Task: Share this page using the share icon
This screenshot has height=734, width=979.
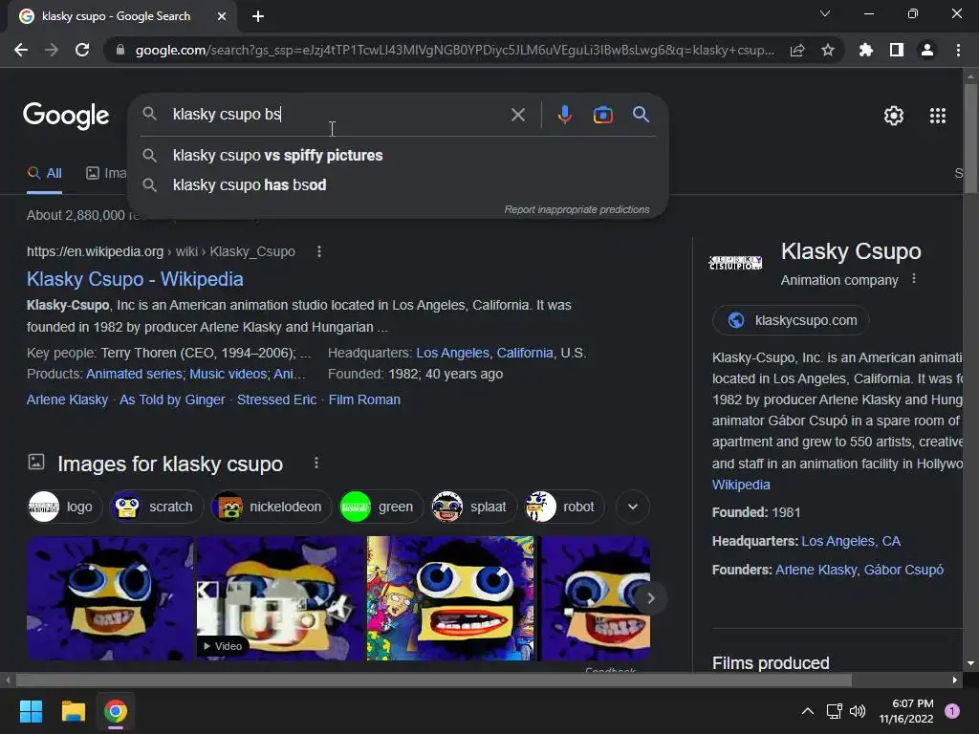Action: pos(797,50)
